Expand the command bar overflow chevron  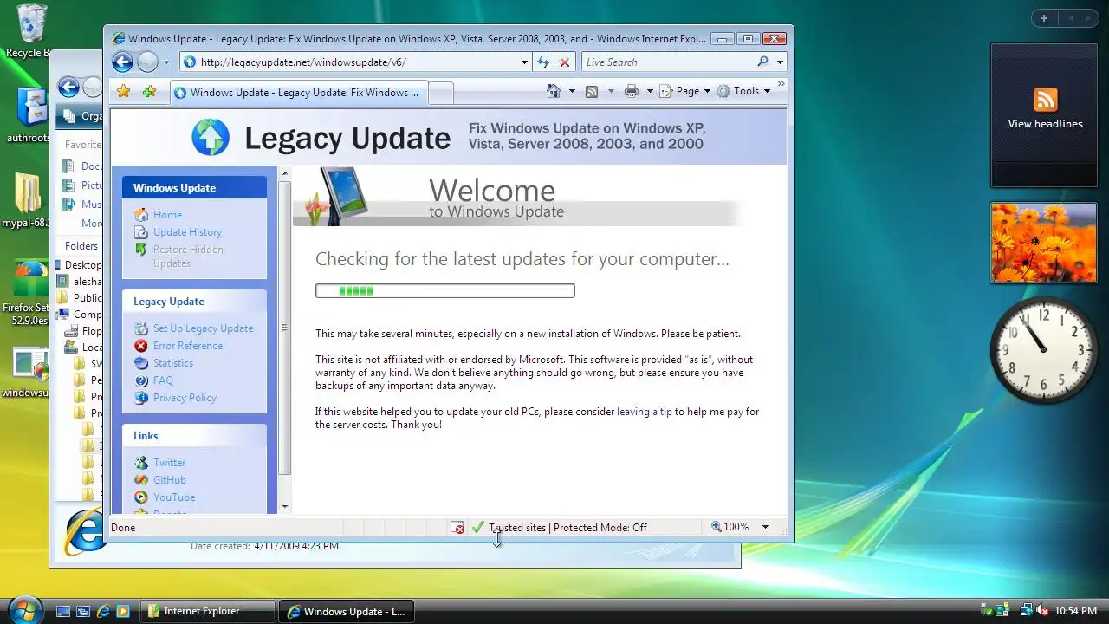781,85
